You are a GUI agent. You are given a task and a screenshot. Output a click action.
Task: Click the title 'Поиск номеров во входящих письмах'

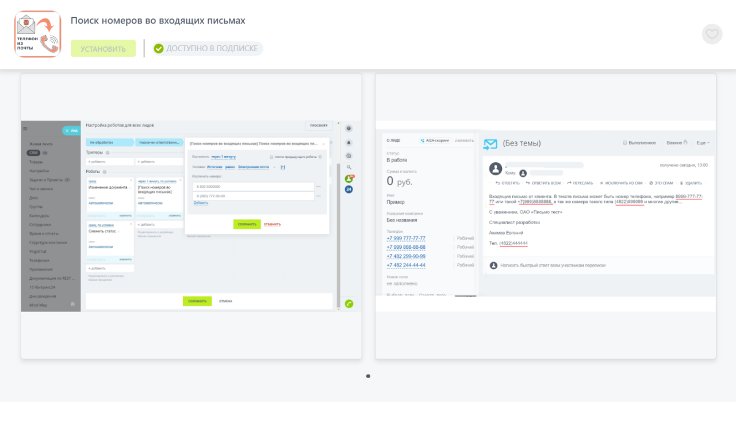coord(158,21)
